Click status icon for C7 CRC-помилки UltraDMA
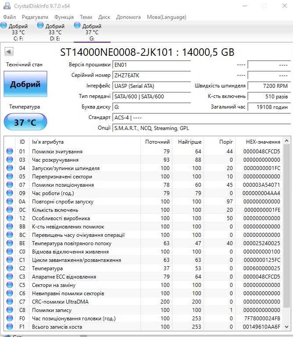The height and width of the screenshot is (337, 293). click(x=10, y=301)
